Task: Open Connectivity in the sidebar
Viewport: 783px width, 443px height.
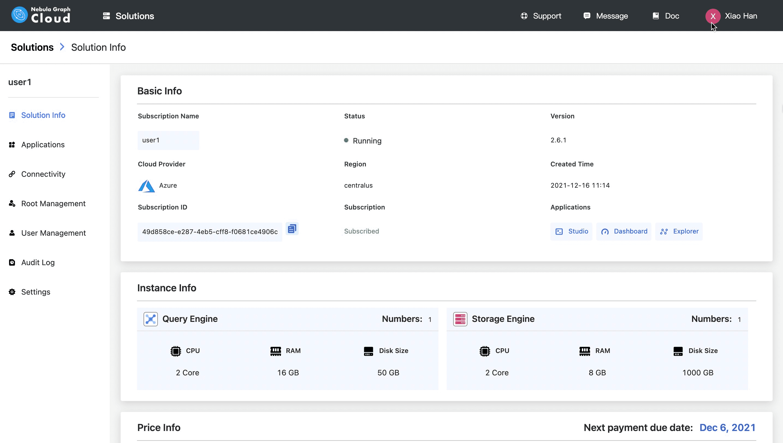Action: pyautogui.click(x=43, y=174)
